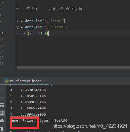The height and width of the screenshot is (132, 130).
Task: Toggle scroll to end in console
Action: (x=2, y=113)
